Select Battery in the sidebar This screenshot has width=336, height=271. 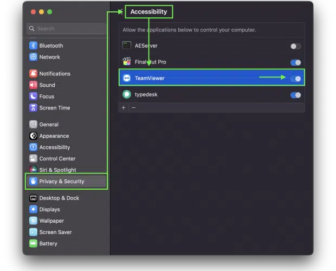pos(67,243)
